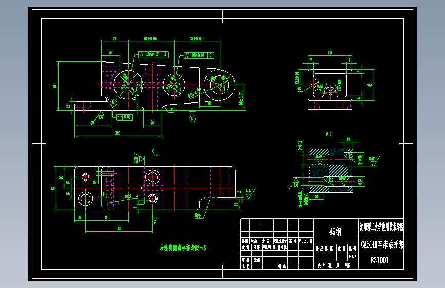Image resolution: width=445 pixels, height=288 pixels.
Task: Select the green fillet-radius note ending "R3~5"
Action: [x=183, y=248]
